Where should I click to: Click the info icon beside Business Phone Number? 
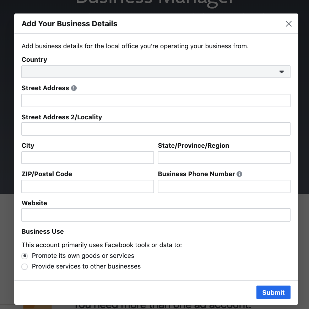click(x=239, y=174)
